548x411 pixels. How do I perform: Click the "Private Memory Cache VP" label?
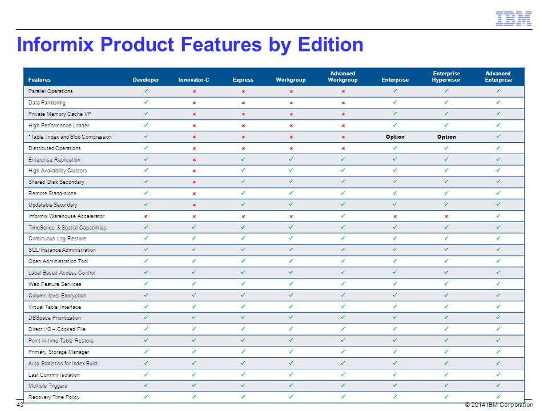[60, 114]
